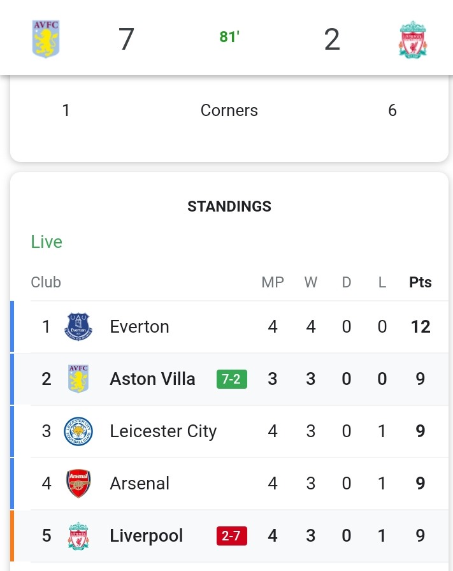Screen dimensions: 453x571
Task: Select Leicester City in standings
Action: click(163, 431)
